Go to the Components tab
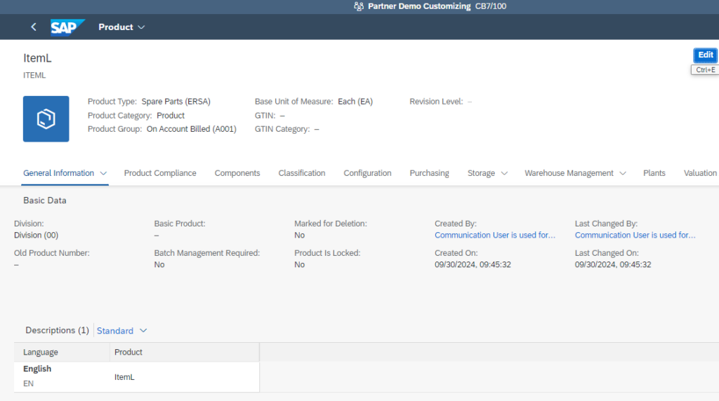 coord(237,173)
